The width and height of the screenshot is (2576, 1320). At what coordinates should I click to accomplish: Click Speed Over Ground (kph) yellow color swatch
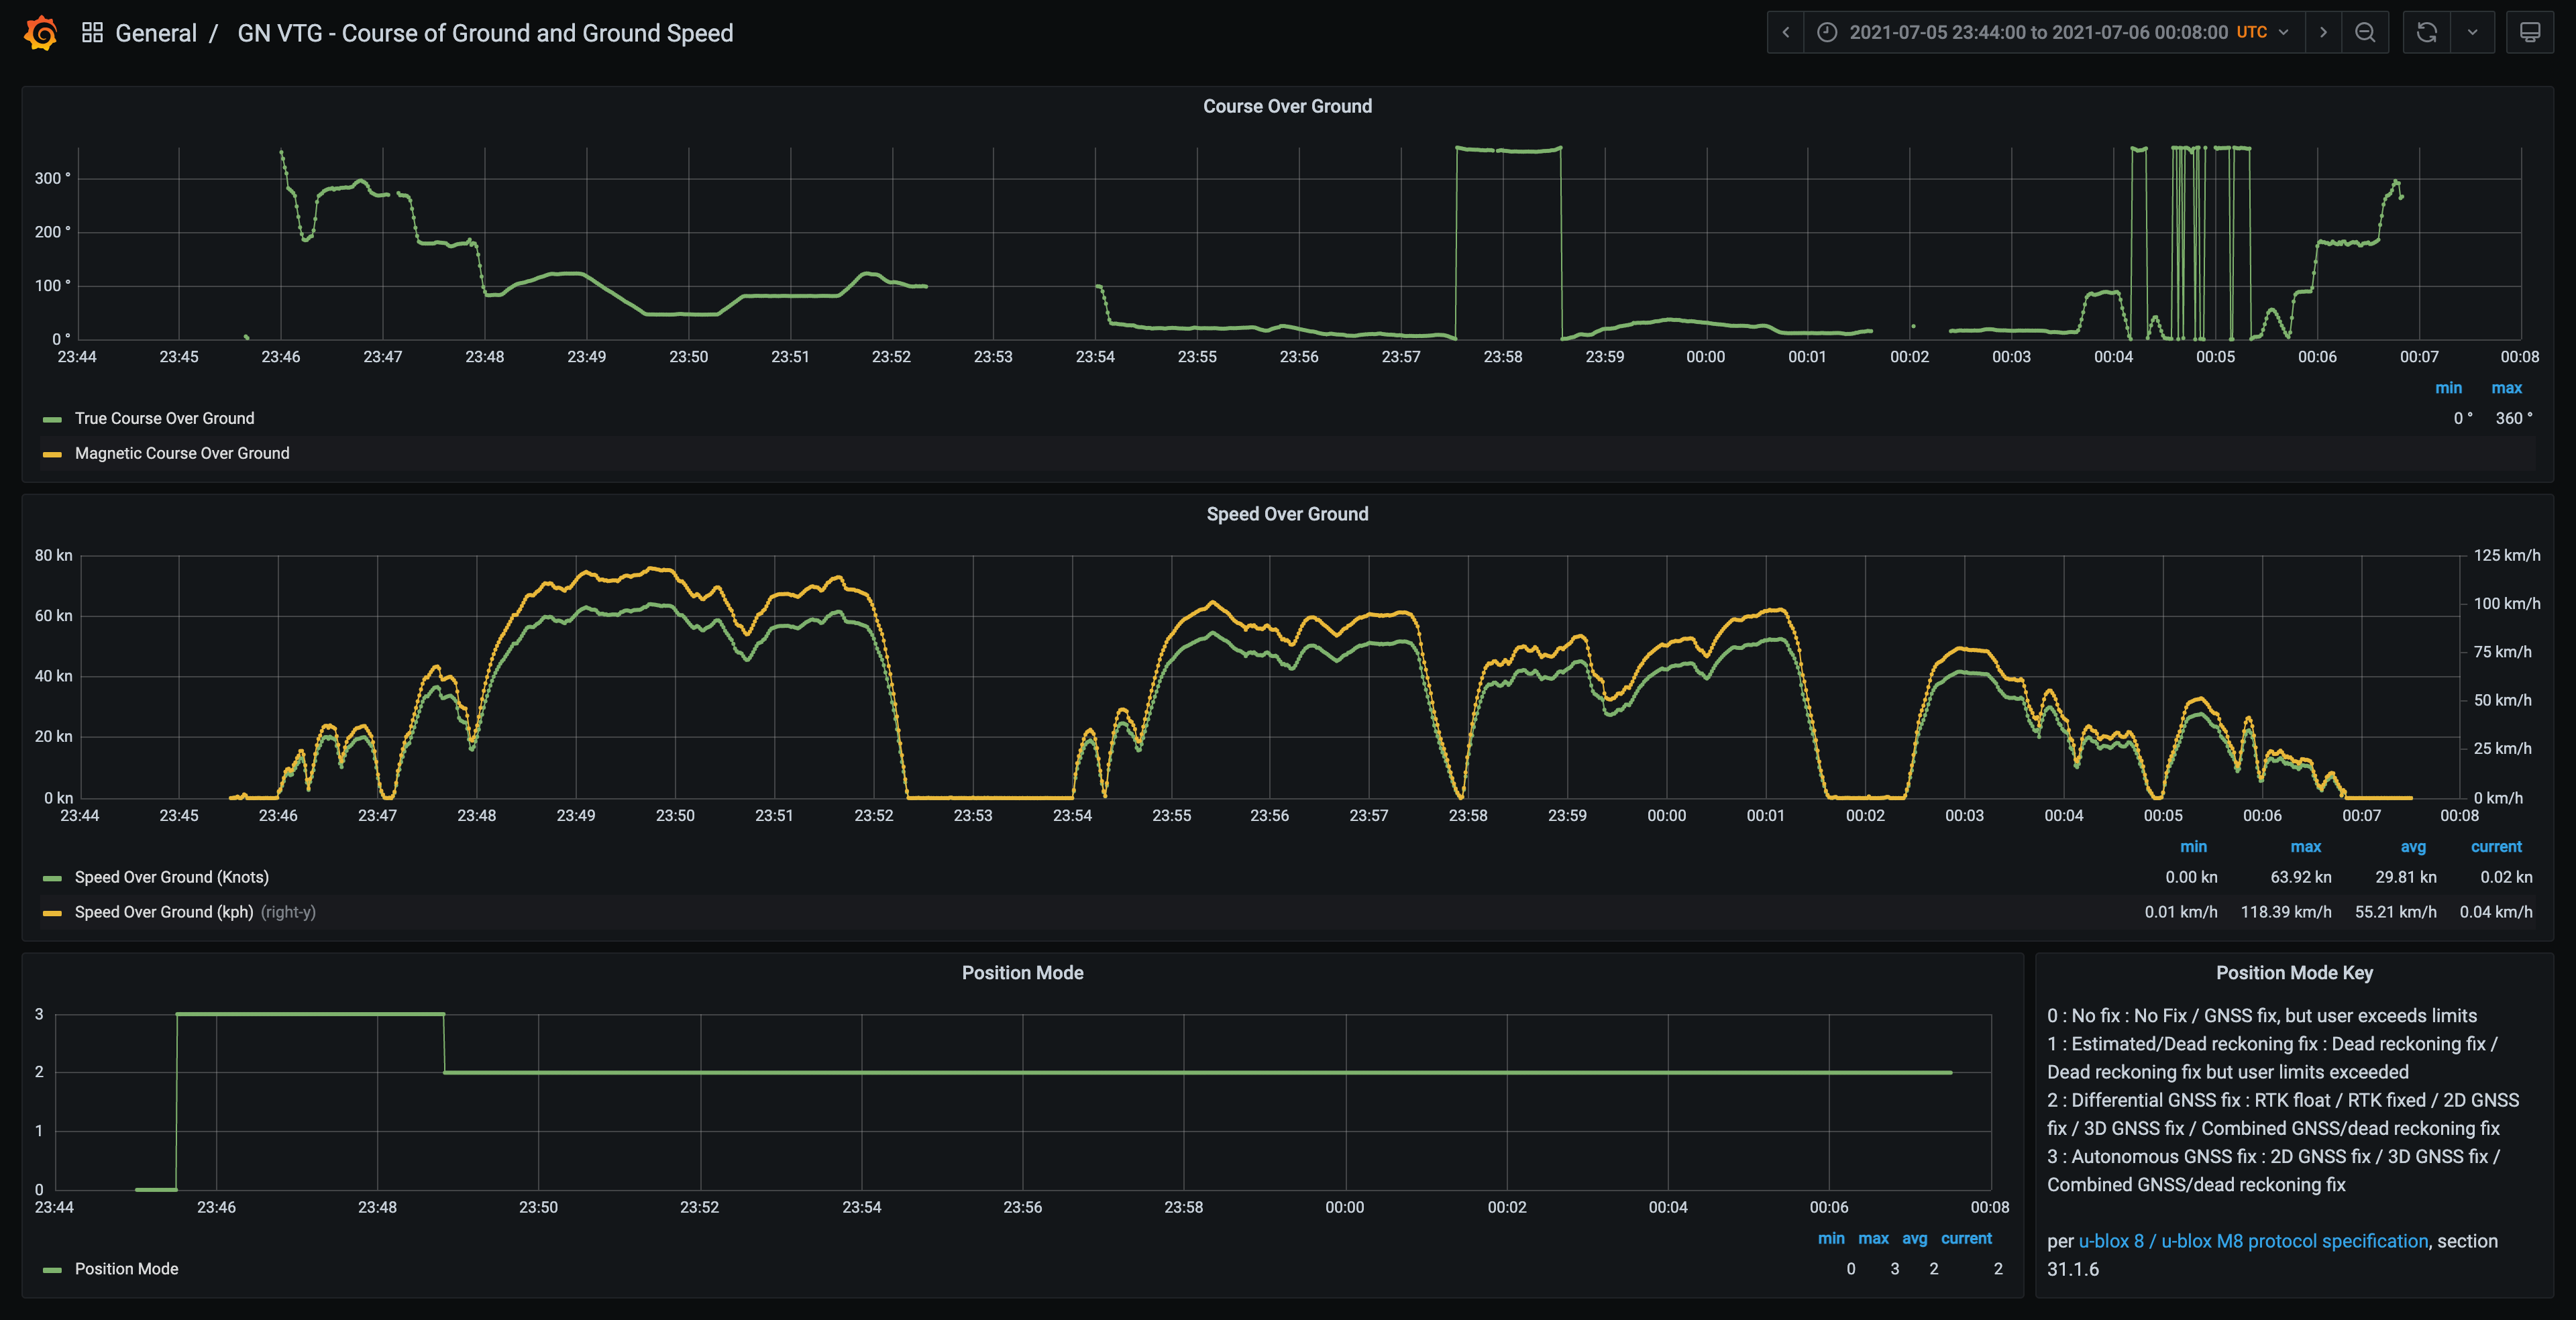pos(52,913)
